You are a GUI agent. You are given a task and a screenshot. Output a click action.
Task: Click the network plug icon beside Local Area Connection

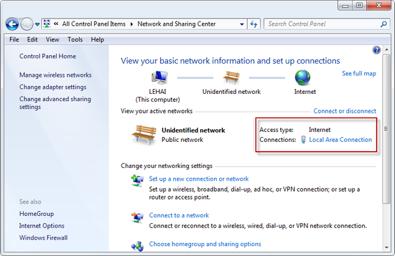point(303,140)
